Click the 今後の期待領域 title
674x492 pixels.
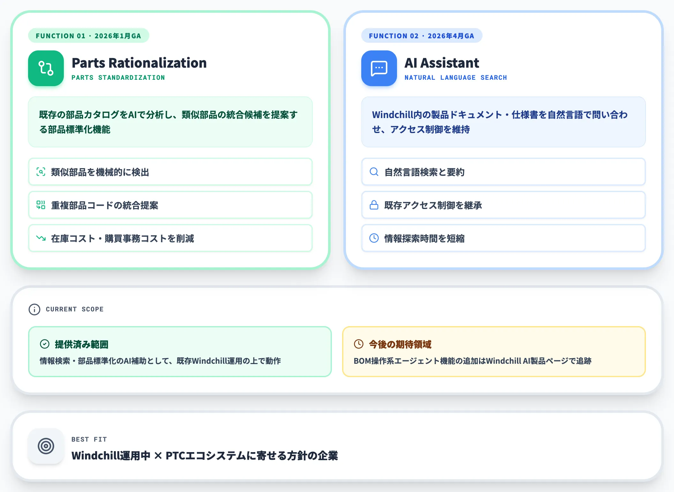(400, 344)
